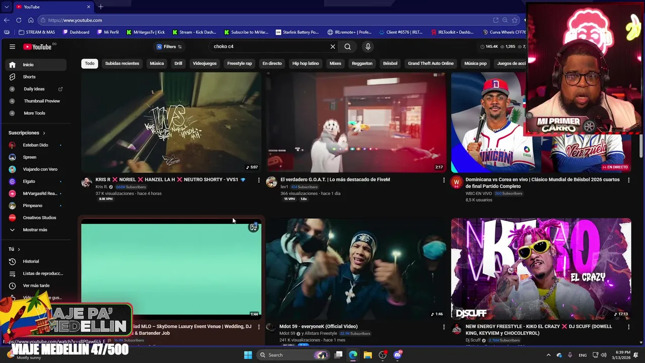Open options menu for FiveM G.O.A.T. video
Image resolution: width=645 pixels, height=363 pixels.
(x=444, y=180)
